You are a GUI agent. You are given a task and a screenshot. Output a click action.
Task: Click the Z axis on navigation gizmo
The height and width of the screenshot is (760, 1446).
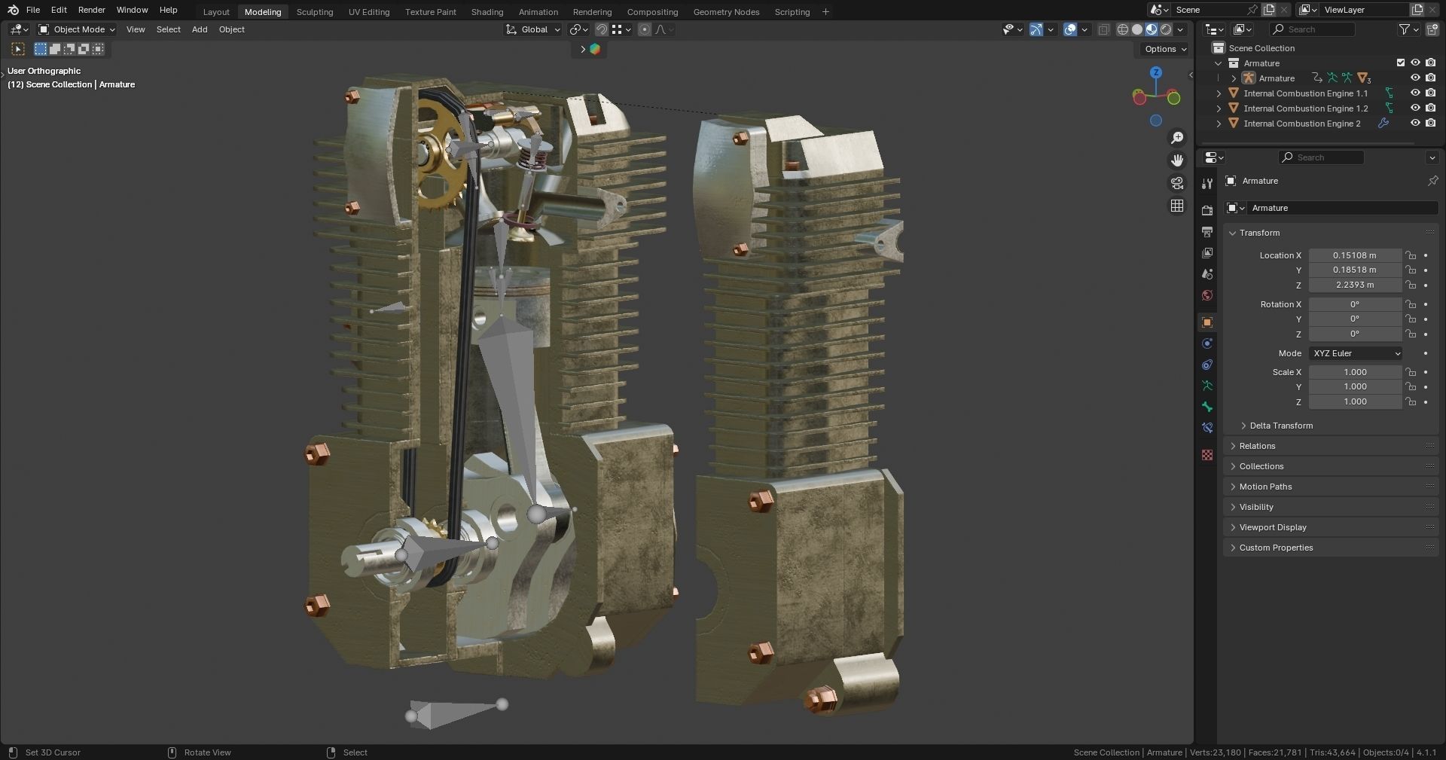[1156, 72]
